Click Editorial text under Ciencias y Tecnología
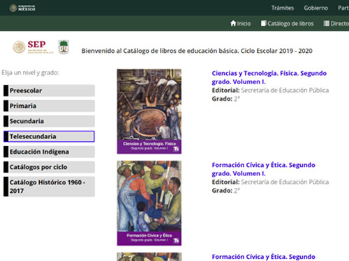 pos(270,90)
